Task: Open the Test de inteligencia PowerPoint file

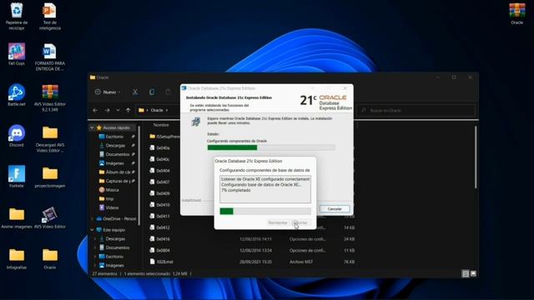Action: point(50,17)
